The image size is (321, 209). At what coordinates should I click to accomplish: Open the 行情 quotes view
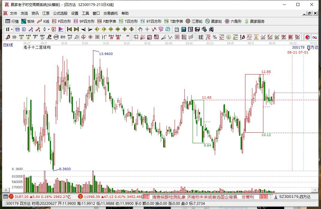click(12, 21)
